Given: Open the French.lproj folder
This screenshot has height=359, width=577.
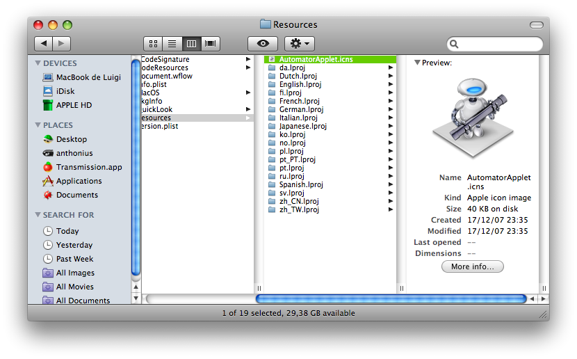Looking at the screenshot, I should pyautogui.click(x=330, y=101).
